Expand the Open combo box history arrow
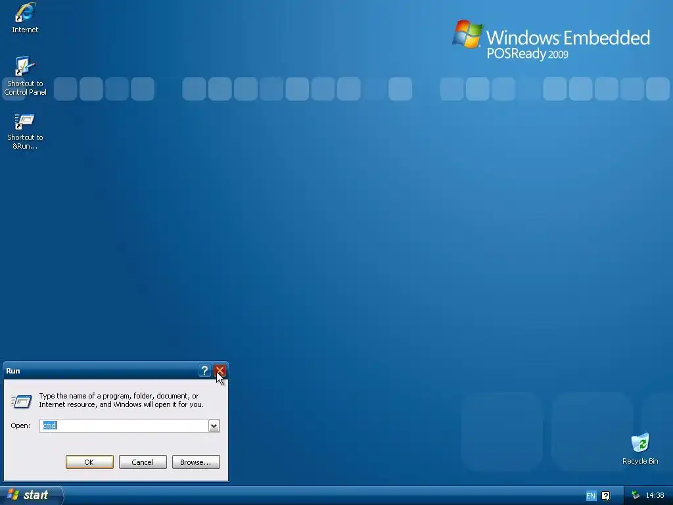Viewport: 673px width, 505px height. pos(214,425)
